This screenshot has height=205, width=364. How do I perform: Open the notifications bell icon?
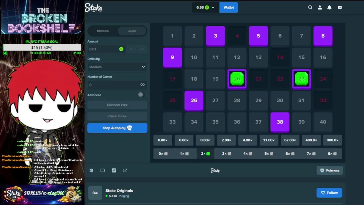point(329,8)
